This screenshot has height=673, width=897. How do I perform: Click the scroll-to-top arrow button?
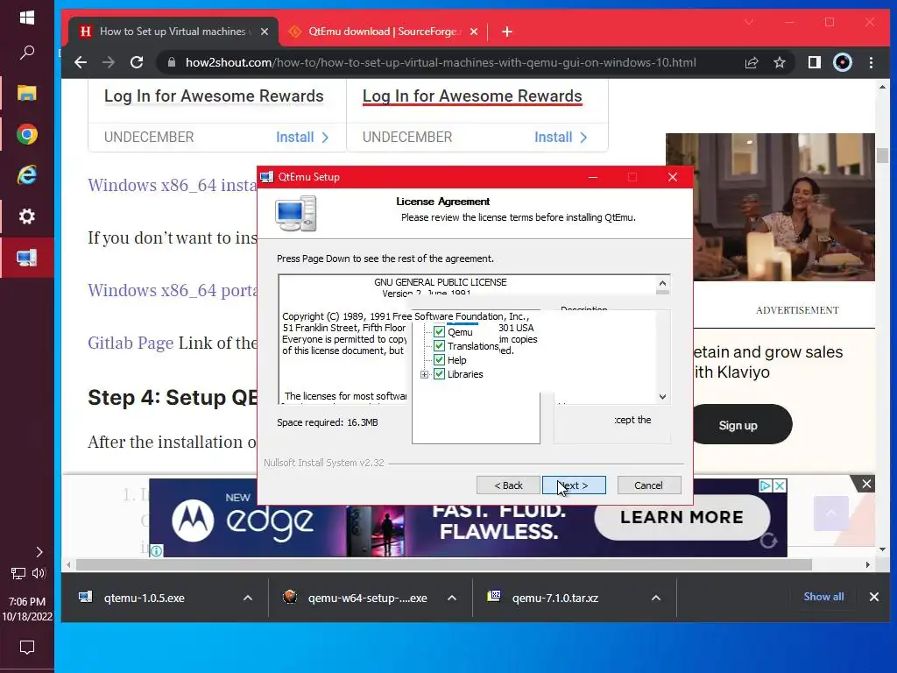[831, 514]
